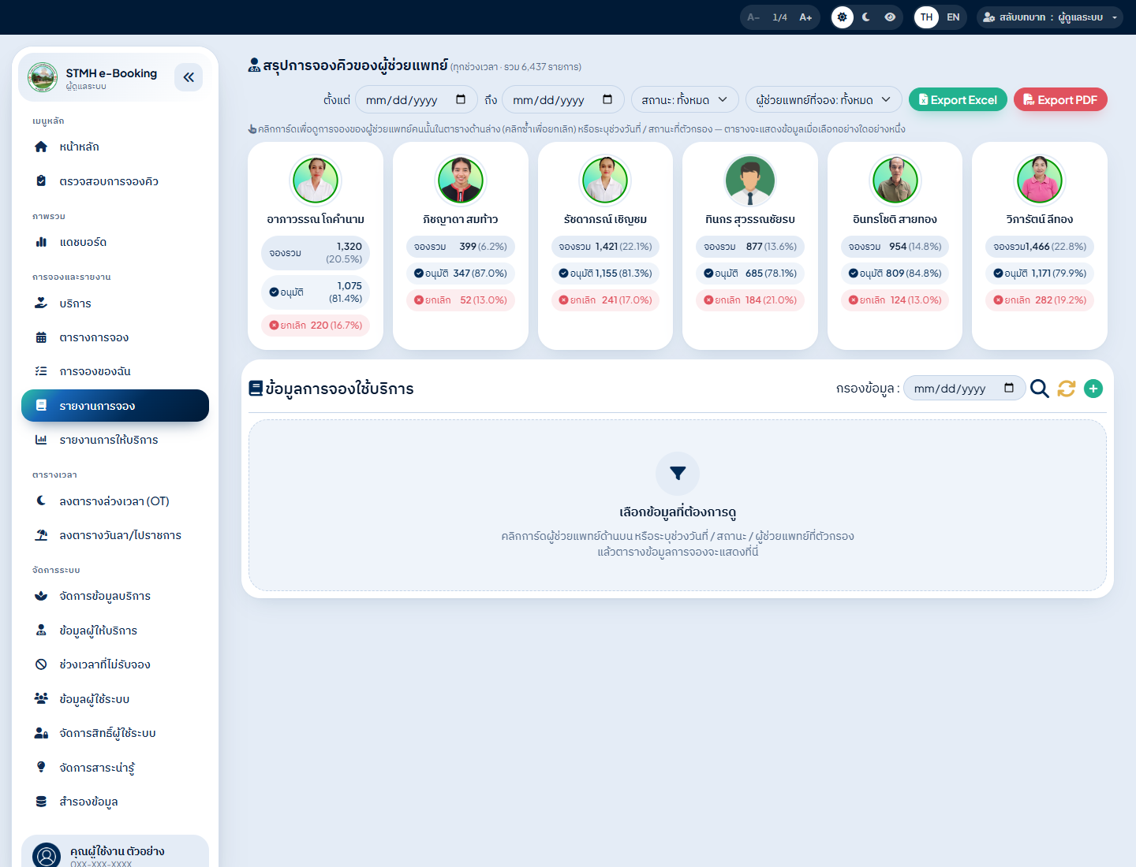Image resolution: width=1136 pixels, height=867 pixels.
Task: Switch language to TH
Action: point(927,17)
